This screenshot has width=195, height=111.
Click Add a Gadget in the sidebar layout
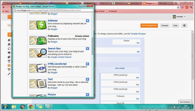[120, 68]
